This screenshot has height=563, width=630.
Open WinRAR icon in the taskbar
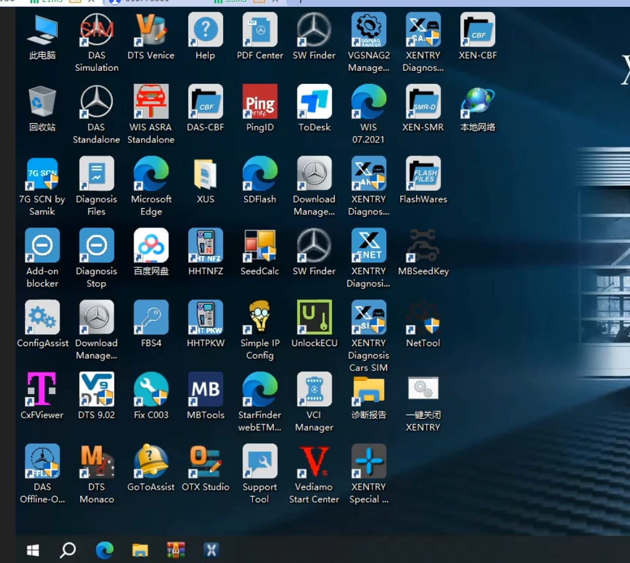tap(176, 550)
